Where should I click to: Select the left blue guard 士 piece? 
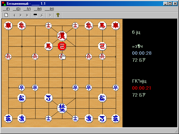pyautogui.click(x=49, y=119)
